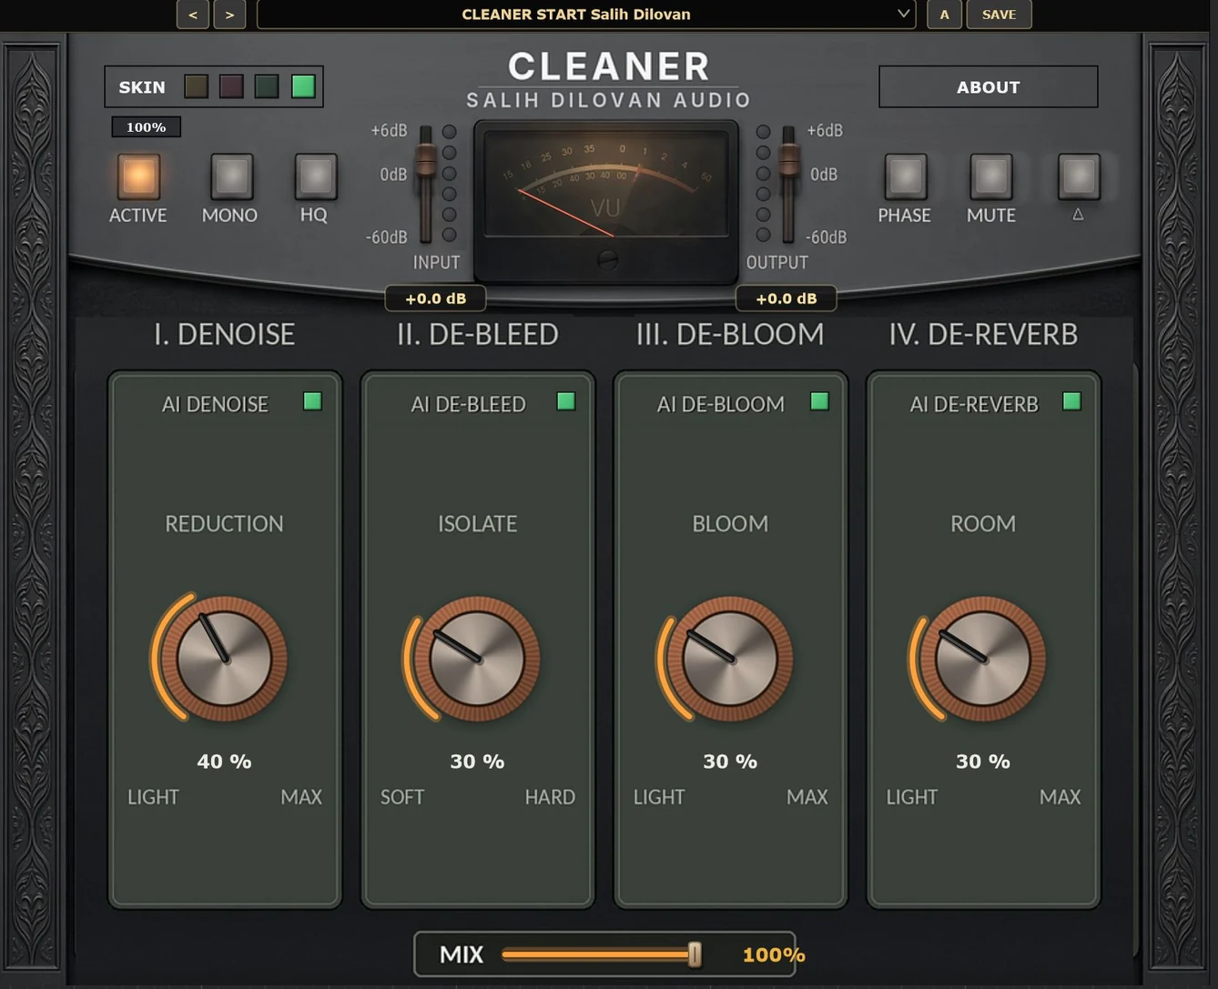The image size is (1218, 989).
Task: Select the bright green skin color swatch
Action: click(303, 86)
